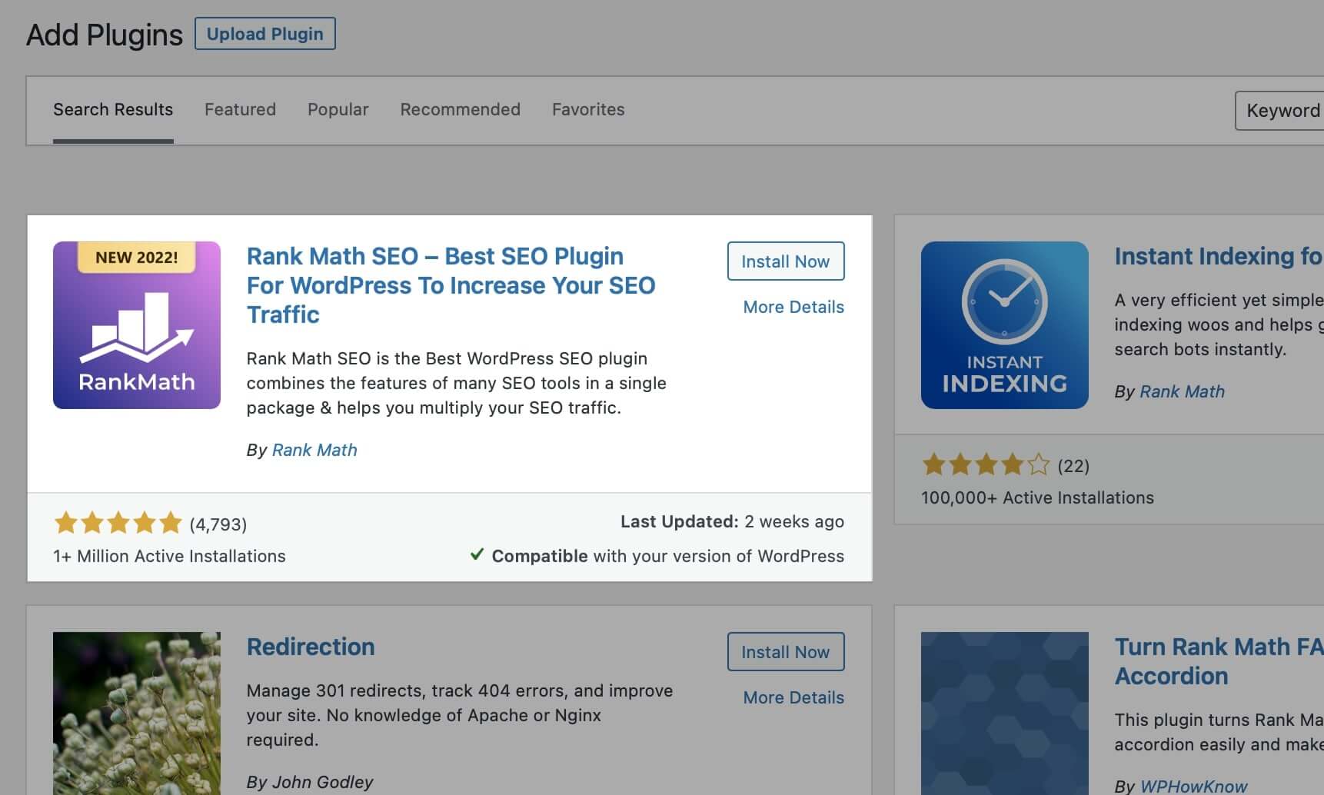Click the NEW 2022! badge on RankMath logo

coord(137,258)
